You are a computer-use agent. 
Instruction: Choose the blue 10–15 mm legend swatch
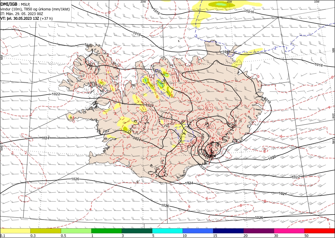tap(198, 231)
